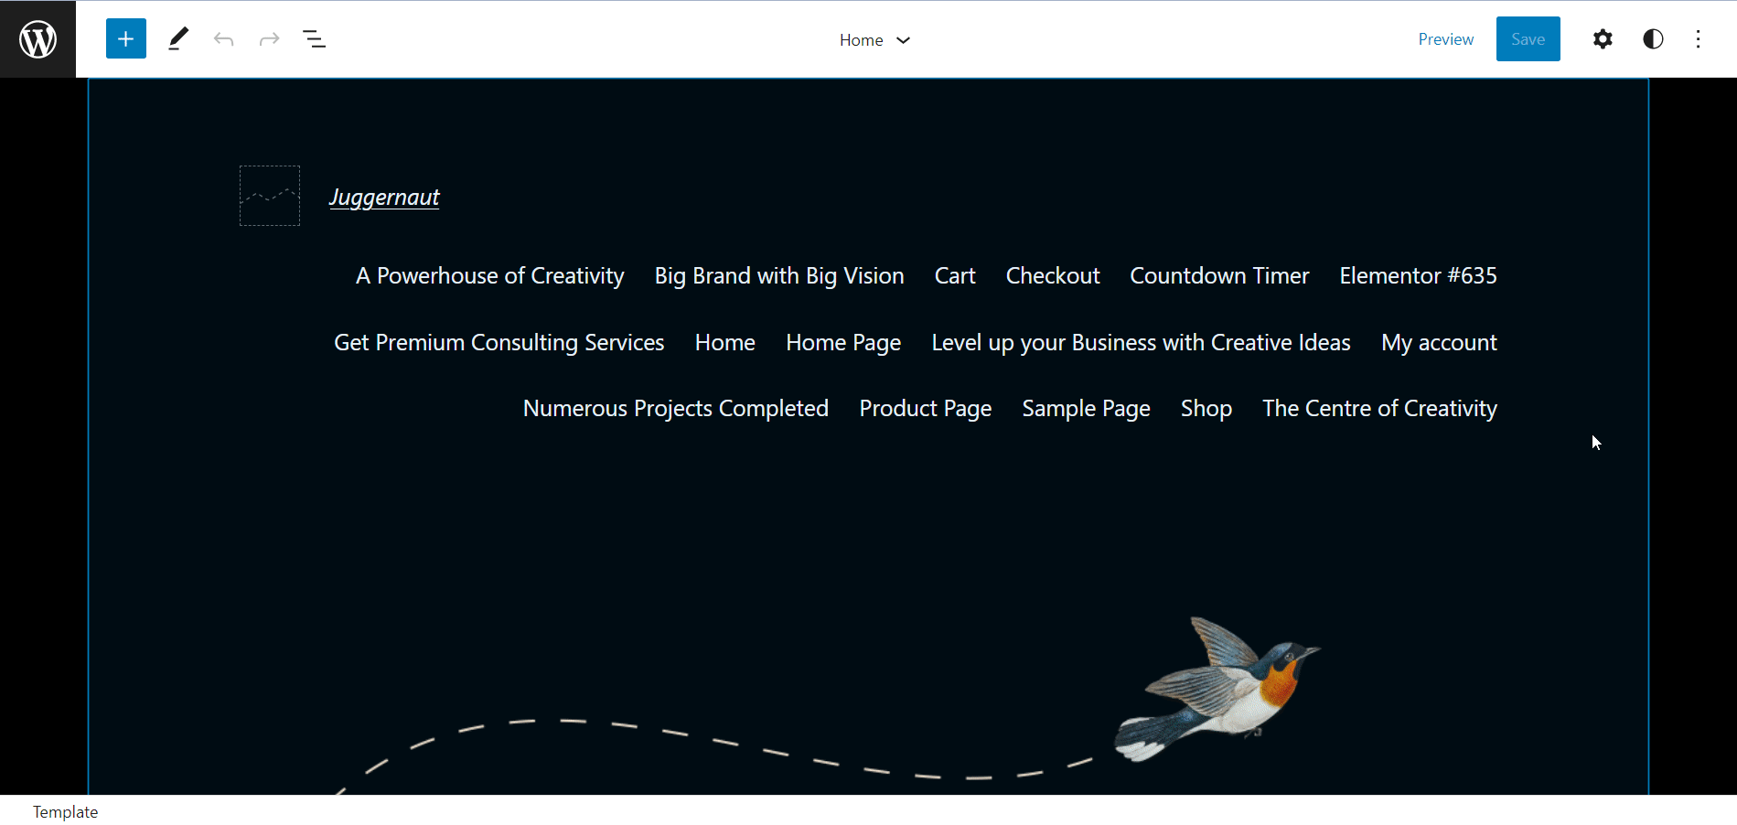Click 'Get Premium Consulting Services' link
Screen dimensions: 1737x825
point(499,343)
